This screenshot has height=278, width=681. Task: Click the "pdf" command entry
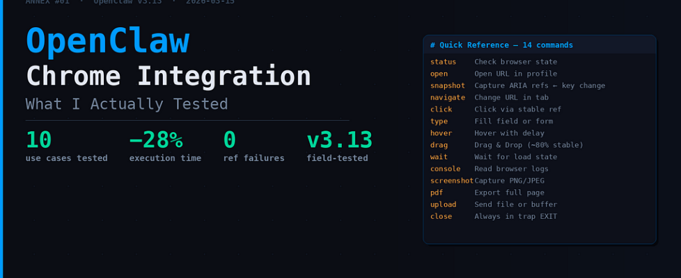[x=437, y=193]
